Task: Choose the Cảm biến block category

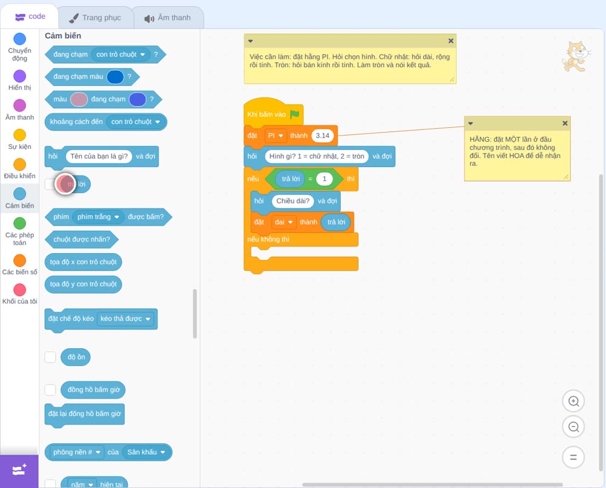Action: coord(20,198)
